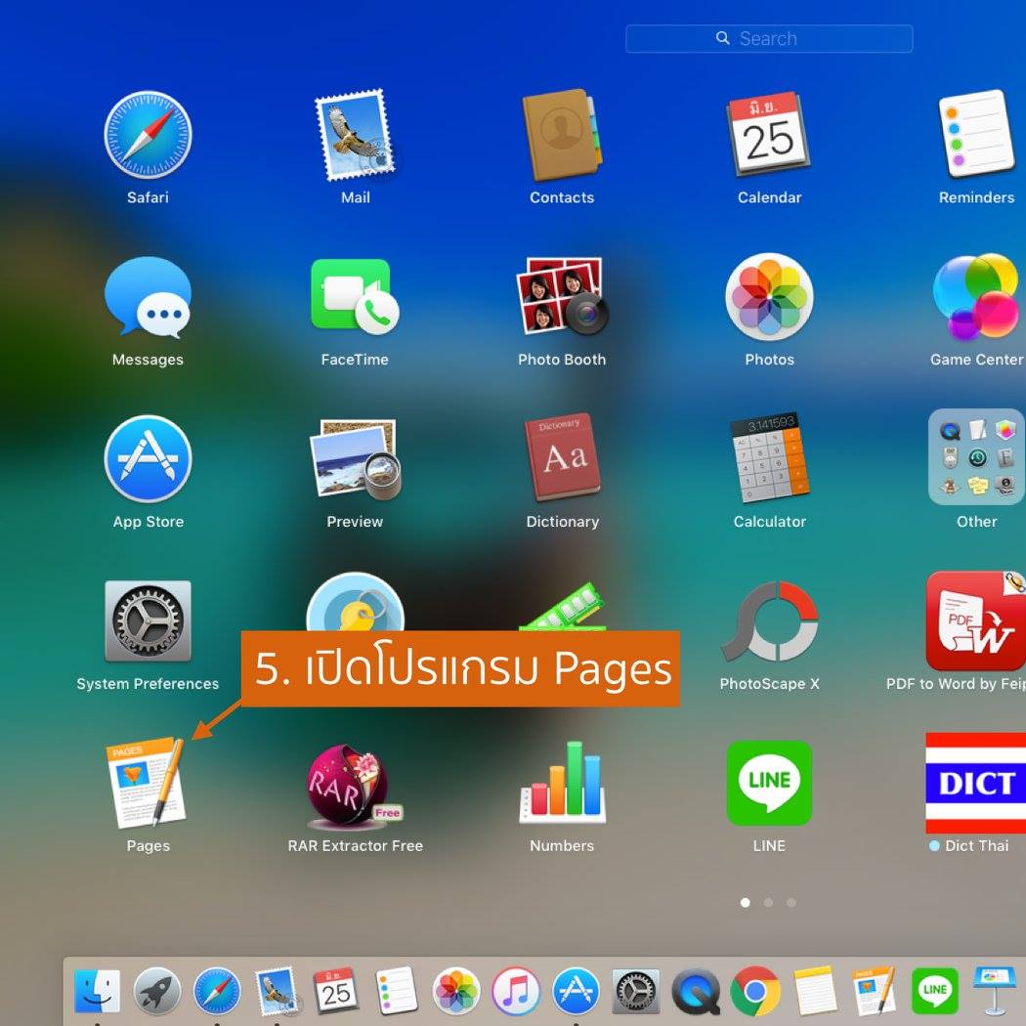The width and height of the screenshot is (1026, 1026).
Task: Open Safari from the Launchpad grid
Action: 148,135
